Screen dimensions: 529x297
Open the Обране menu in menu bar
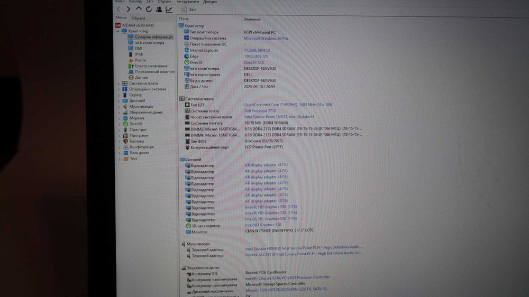165,2
